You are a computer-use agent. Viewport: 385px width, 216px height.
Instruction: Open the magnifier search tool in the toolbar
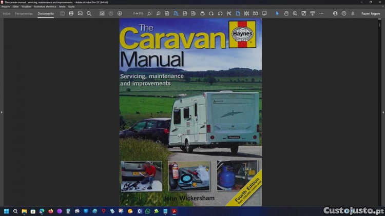coord(89,13)
